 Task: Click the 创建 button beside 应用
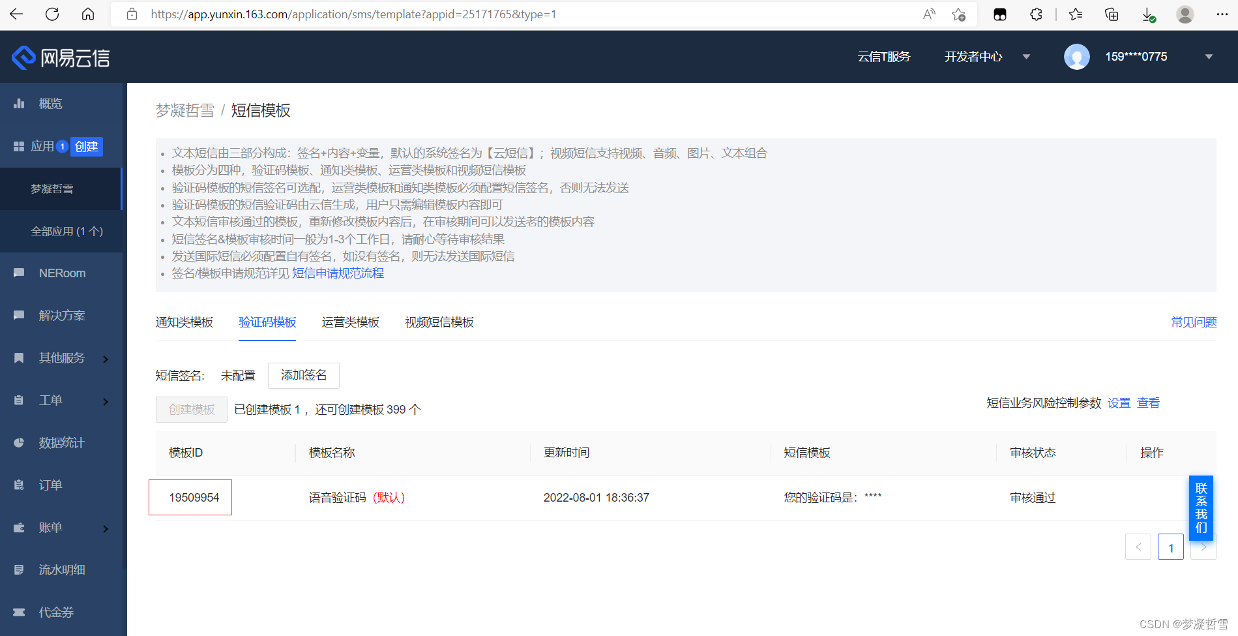coord(87,146)
